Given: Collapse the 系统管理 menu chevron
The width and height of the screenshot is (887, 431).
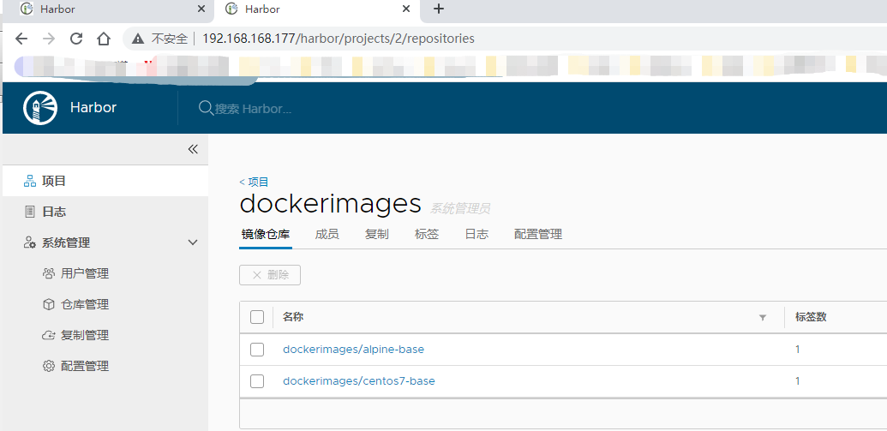Looking at the screenshot, I should (193, 242).
